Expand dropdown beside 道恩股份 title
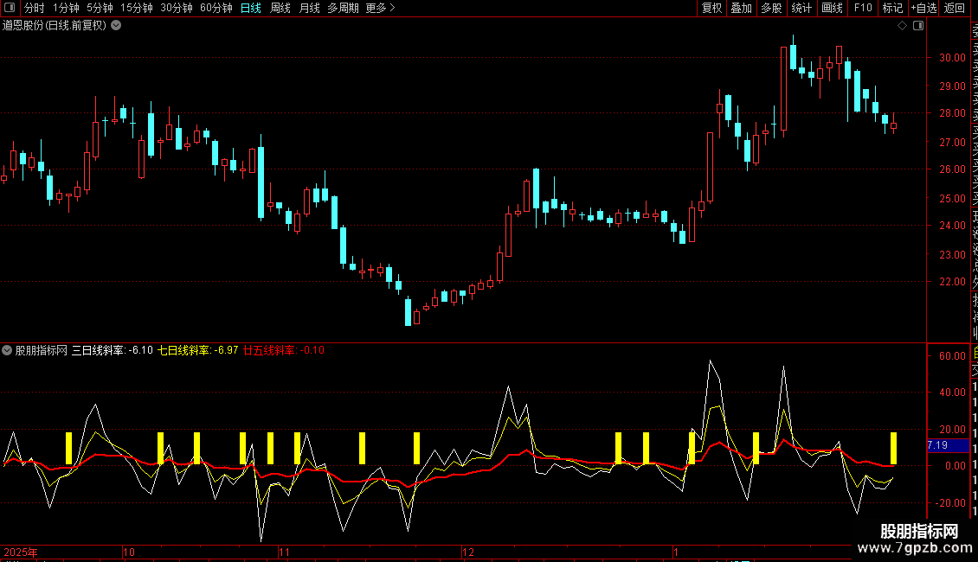Image resolution: width=978 pixels, height=562 pixels. click(116, 26)
